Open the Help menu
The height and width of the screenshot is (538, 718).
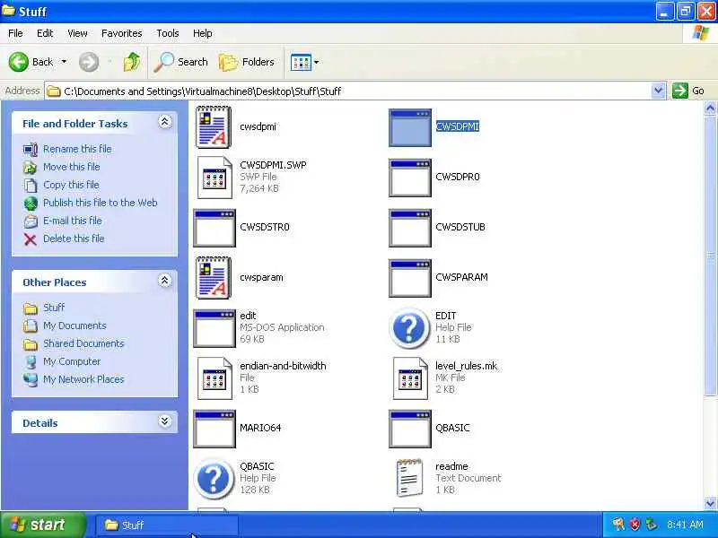(x=203, y=33)
